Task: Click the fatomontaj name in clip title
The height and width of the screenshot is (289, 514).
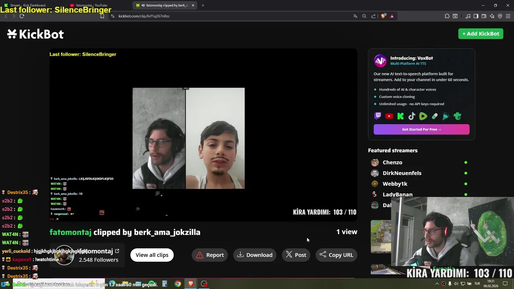Action: 70,232
